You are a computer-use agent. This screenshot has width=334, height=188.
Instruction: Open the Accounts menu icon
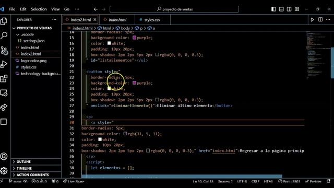pyautogui.click(x=4, y=156)
